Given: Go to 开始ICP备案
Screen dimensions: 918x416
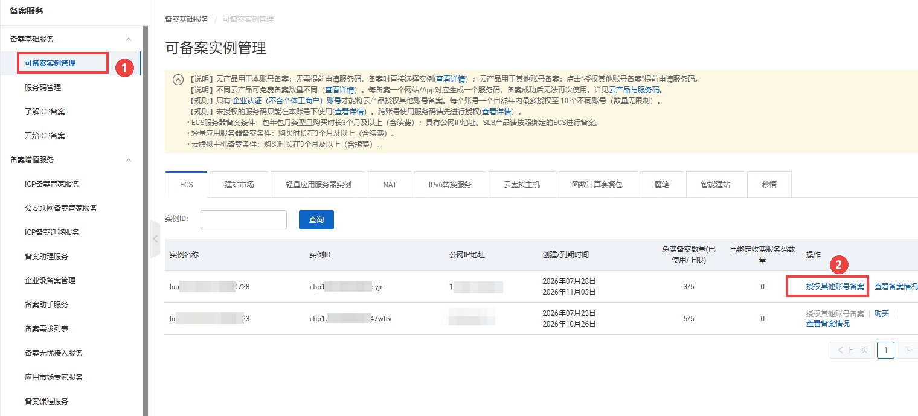Looking at the screenshot, I should 45,136.
